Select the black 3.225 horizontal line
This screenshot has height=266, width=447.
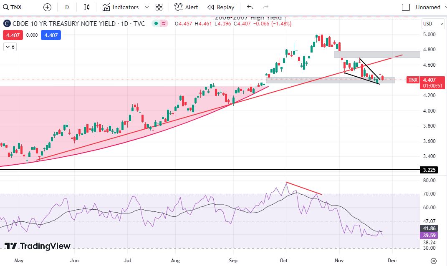(x=210, y=170)
